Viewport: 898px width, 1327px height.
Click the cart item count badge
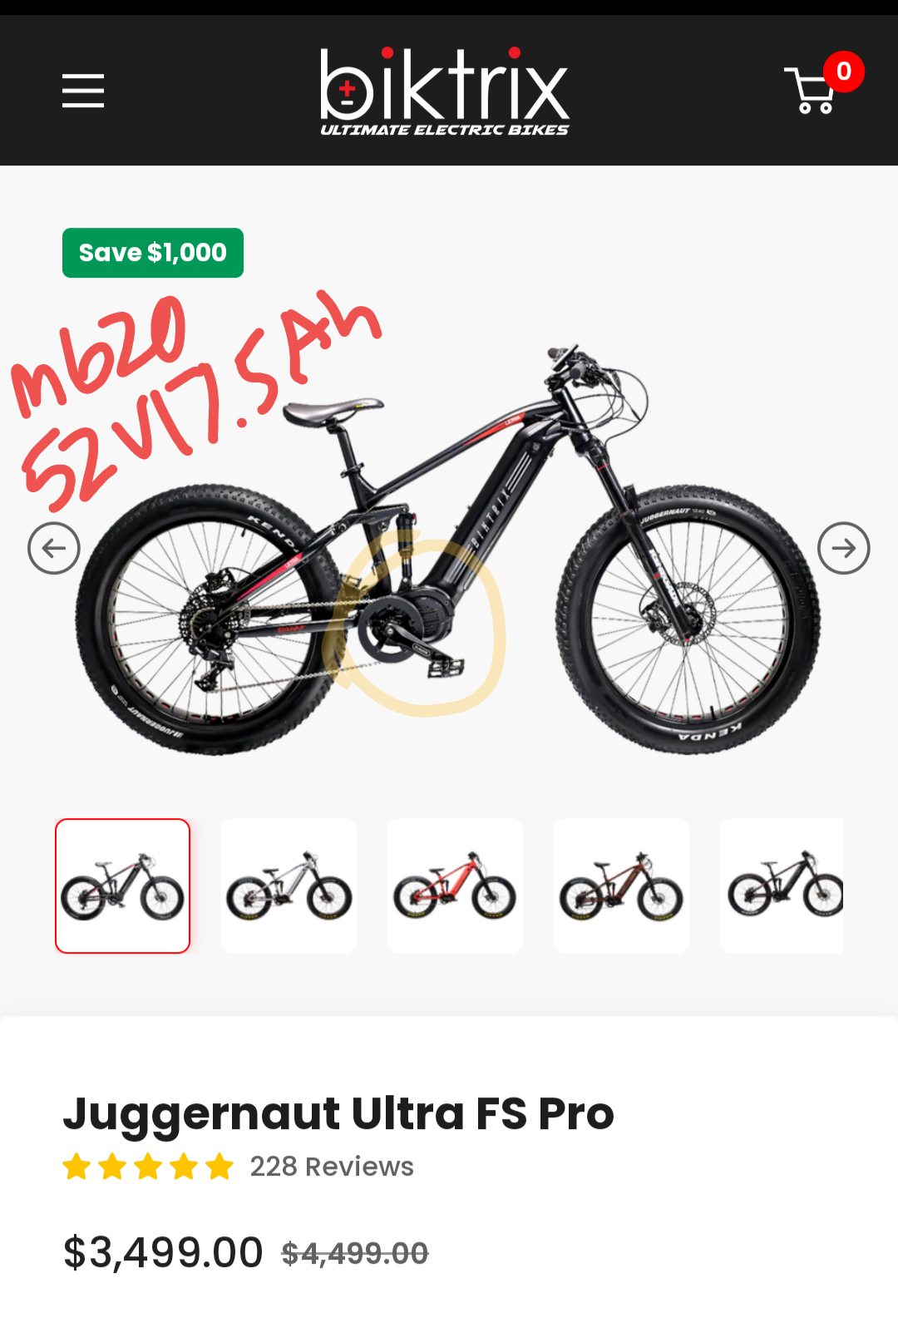(844, 72)
